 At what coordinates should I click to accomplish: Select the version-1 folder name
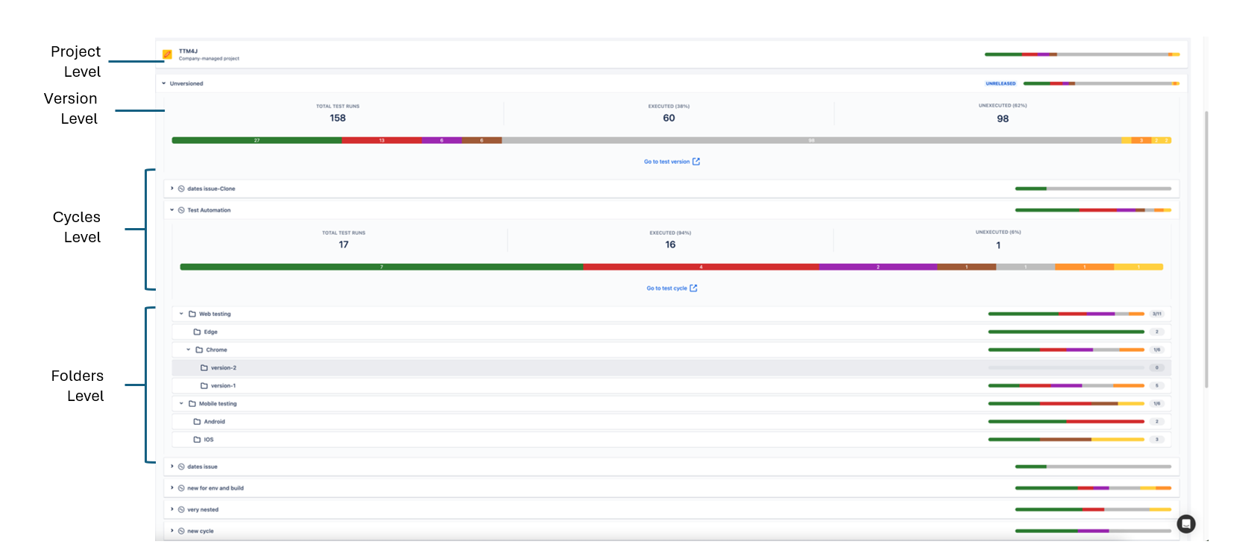point(223,385)
